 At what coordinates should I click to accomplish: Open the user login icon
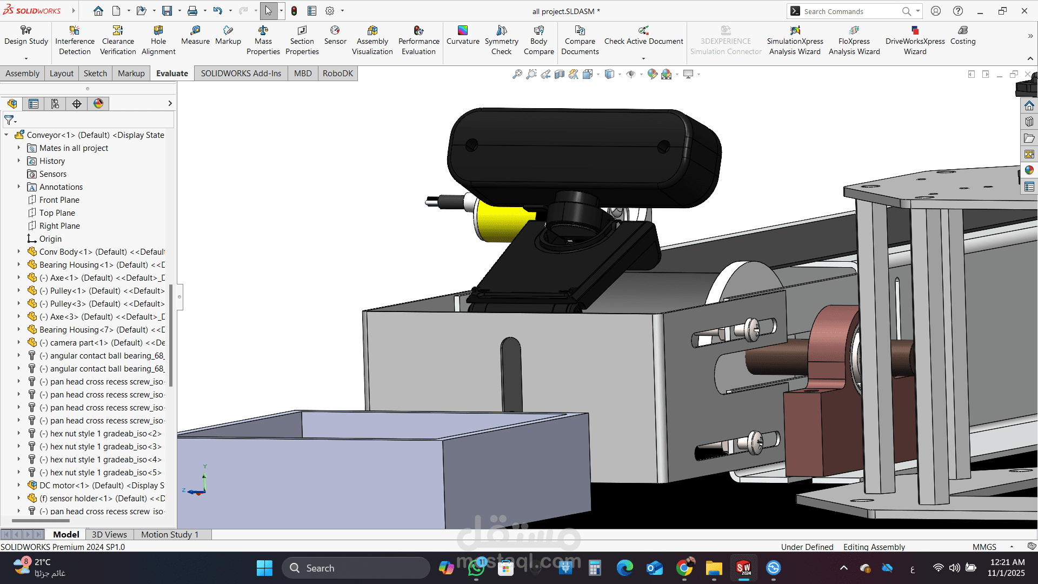(x=936, y=11)
